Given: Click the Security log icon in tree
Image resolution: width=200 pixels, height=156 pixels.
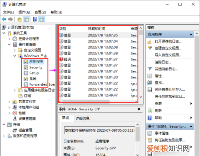Looking at the screenshot, I should point(26,68).
